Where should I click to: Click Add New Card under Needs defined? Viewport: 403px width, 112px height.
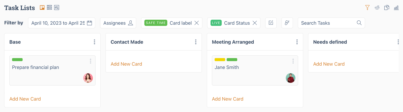click(329, 64)
